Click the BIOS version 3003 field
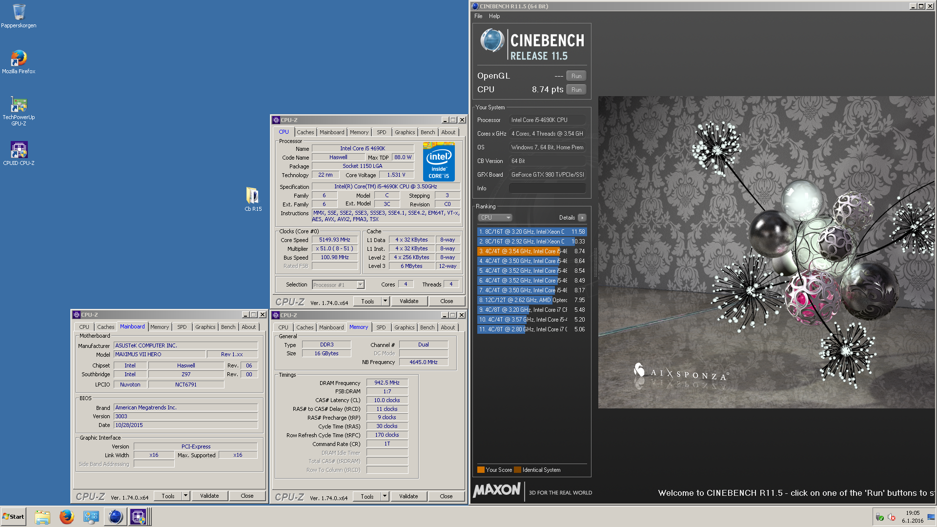Image resolution: width=937 pixels, height=527 pixels. tap(186, 417)
